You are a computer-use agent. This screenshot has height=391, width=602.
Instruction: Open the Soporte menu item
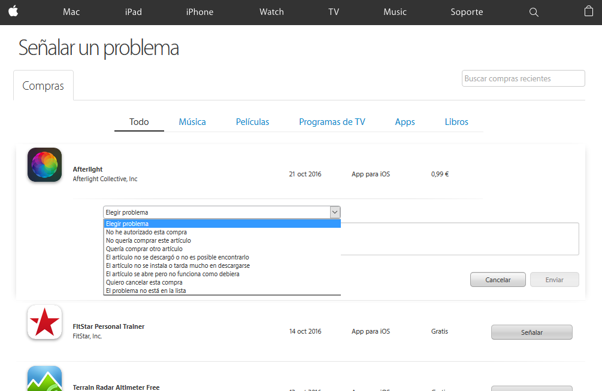coord(467,12)
